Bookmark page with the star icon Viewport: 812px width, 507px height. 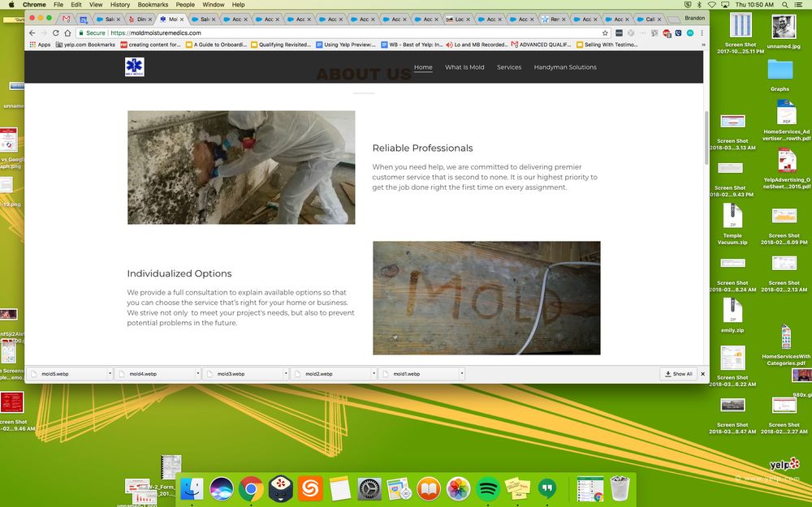tap(605, 32)
